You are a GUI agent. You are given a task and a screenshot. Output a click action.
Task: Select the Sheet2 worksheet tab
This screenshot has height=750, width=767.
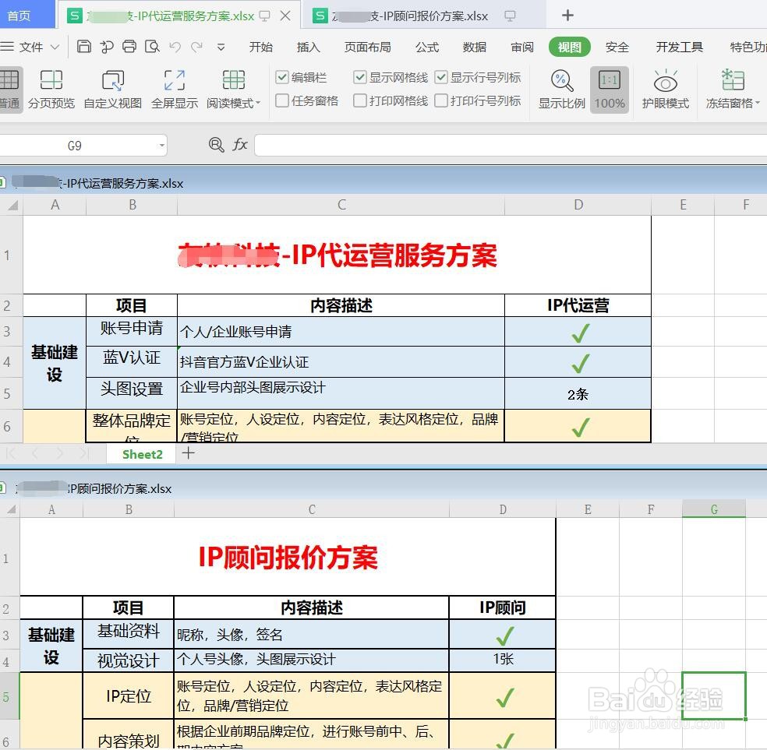tap(141, 454)
